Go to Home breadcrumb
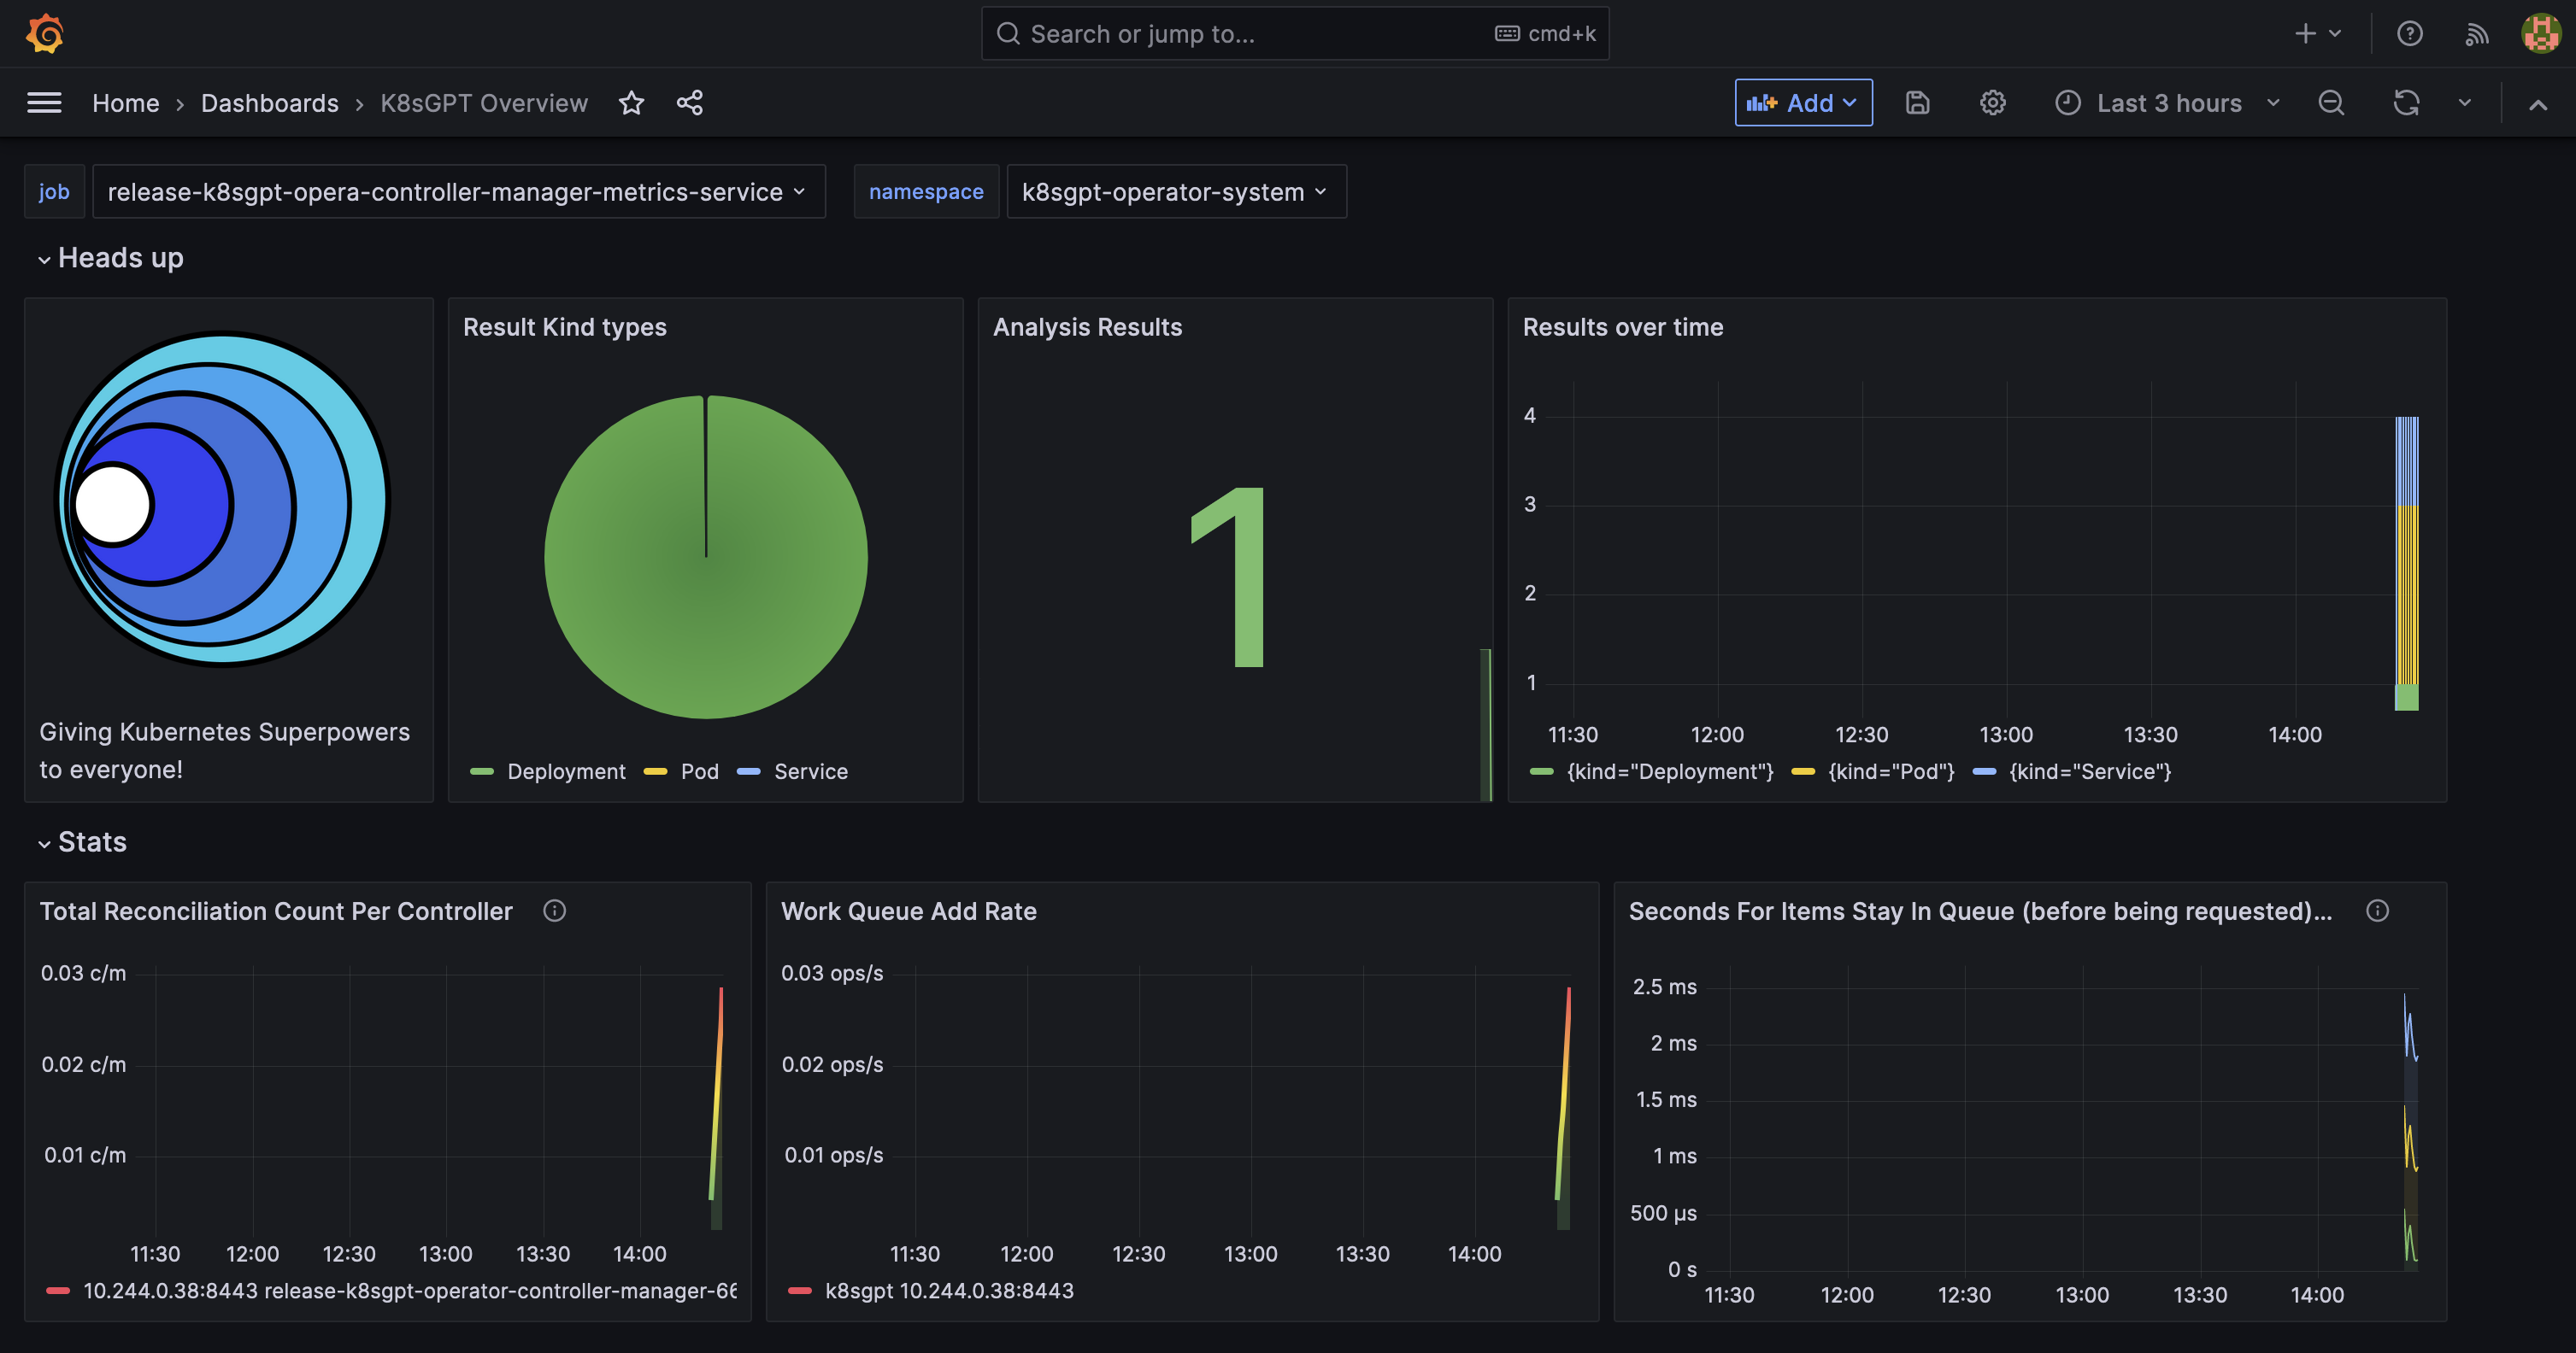The image size is (2576, 1353). [x=125, y=102]
